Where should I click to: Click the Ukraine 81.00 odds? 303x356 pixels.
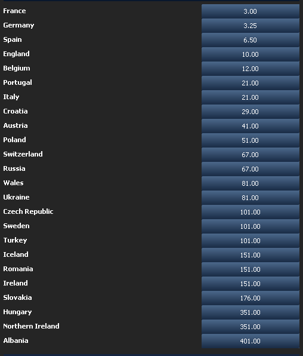pyautogui.click(x=251, y=198)
